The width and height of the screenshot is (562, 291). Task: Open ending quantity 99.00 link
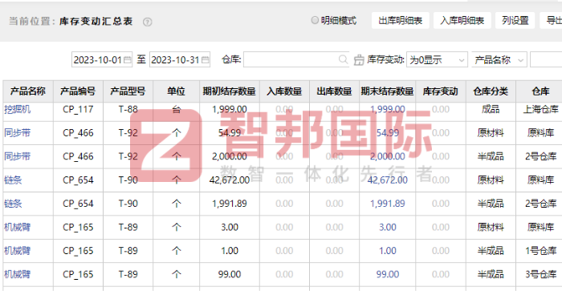tap(388, 274)
